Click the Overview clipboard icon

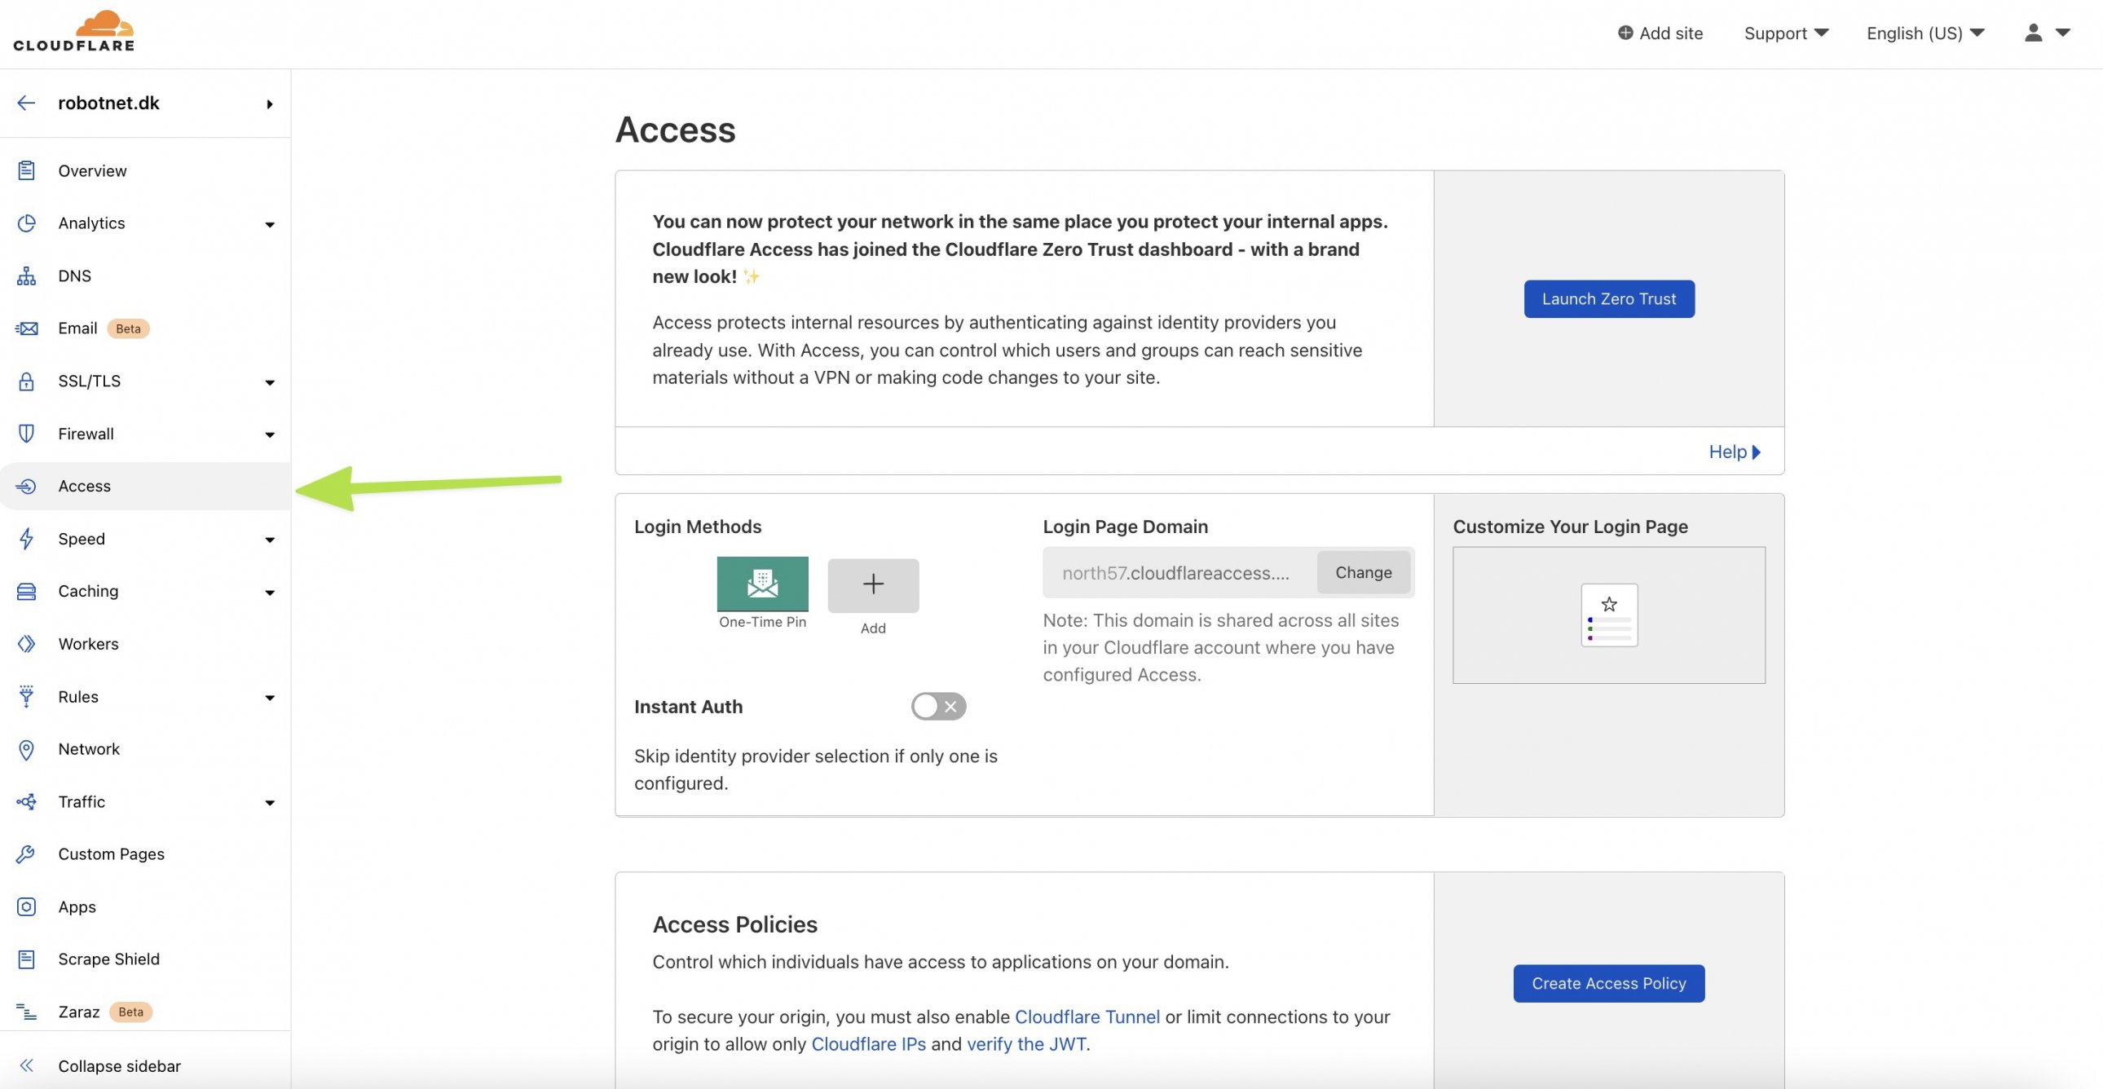(x=26, y=170)
